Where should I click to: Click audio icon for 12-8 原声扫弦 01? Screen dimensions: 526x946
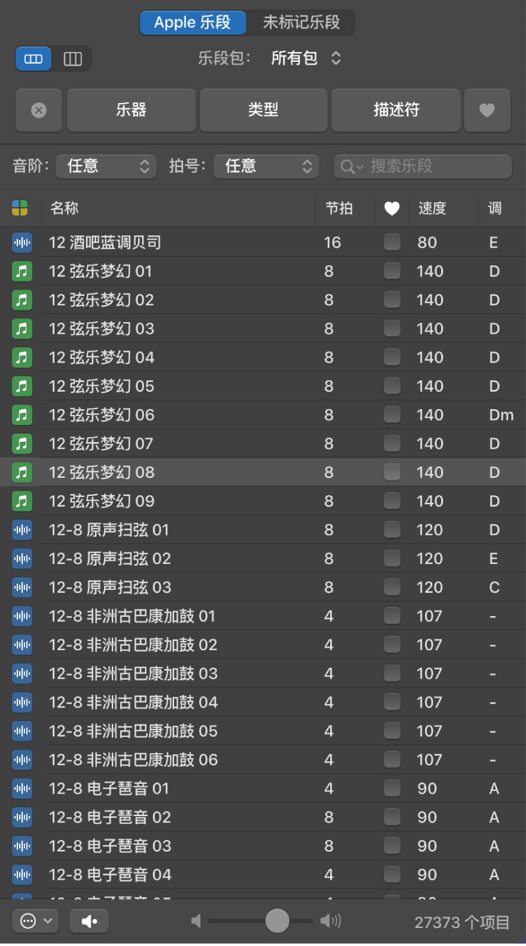(x=22, y=530)
